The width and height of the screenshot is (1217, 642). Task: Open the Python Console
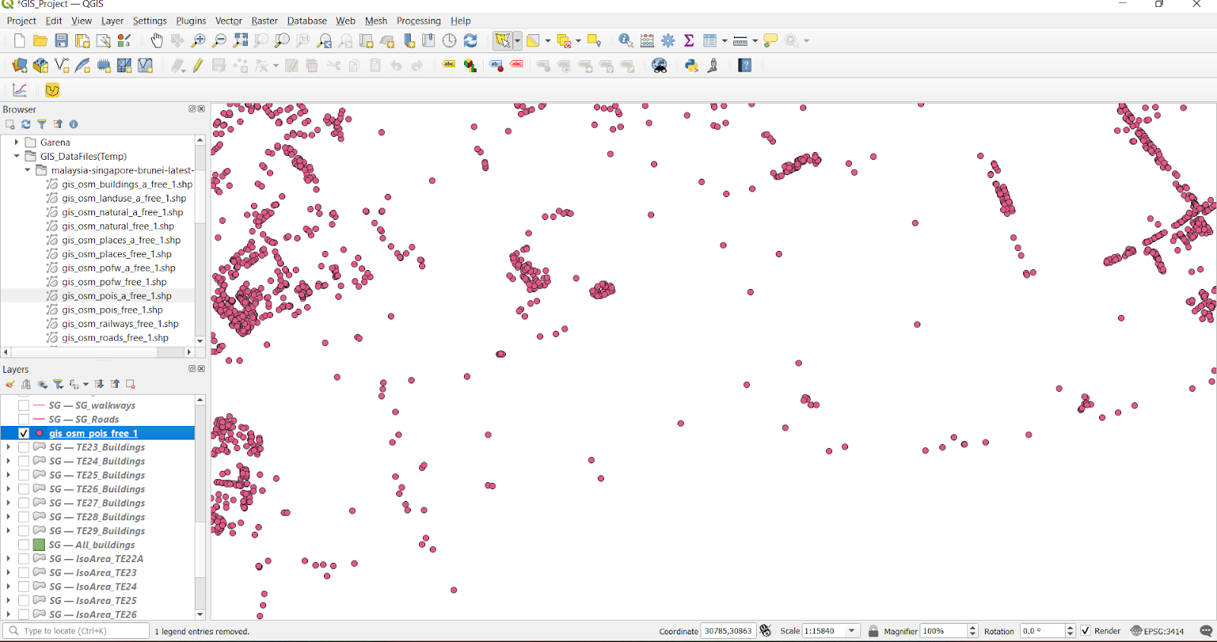click(x=691, y=66)
